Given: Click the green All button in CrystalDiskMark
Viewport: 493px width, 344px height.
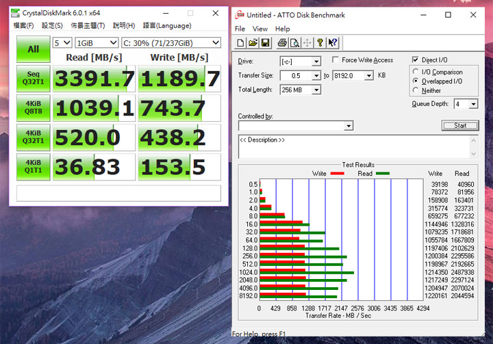Looking at the screenshot, I should point(33,49).
